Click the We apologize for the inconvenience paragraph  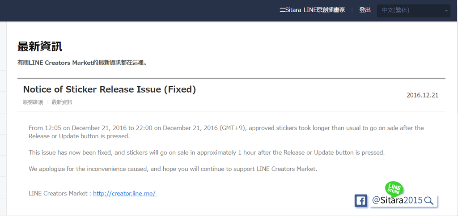click(x=173, y=169)
